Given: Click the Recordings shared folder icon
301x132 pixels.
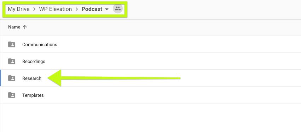Looking at the screenshot, I should pos(12,61).
